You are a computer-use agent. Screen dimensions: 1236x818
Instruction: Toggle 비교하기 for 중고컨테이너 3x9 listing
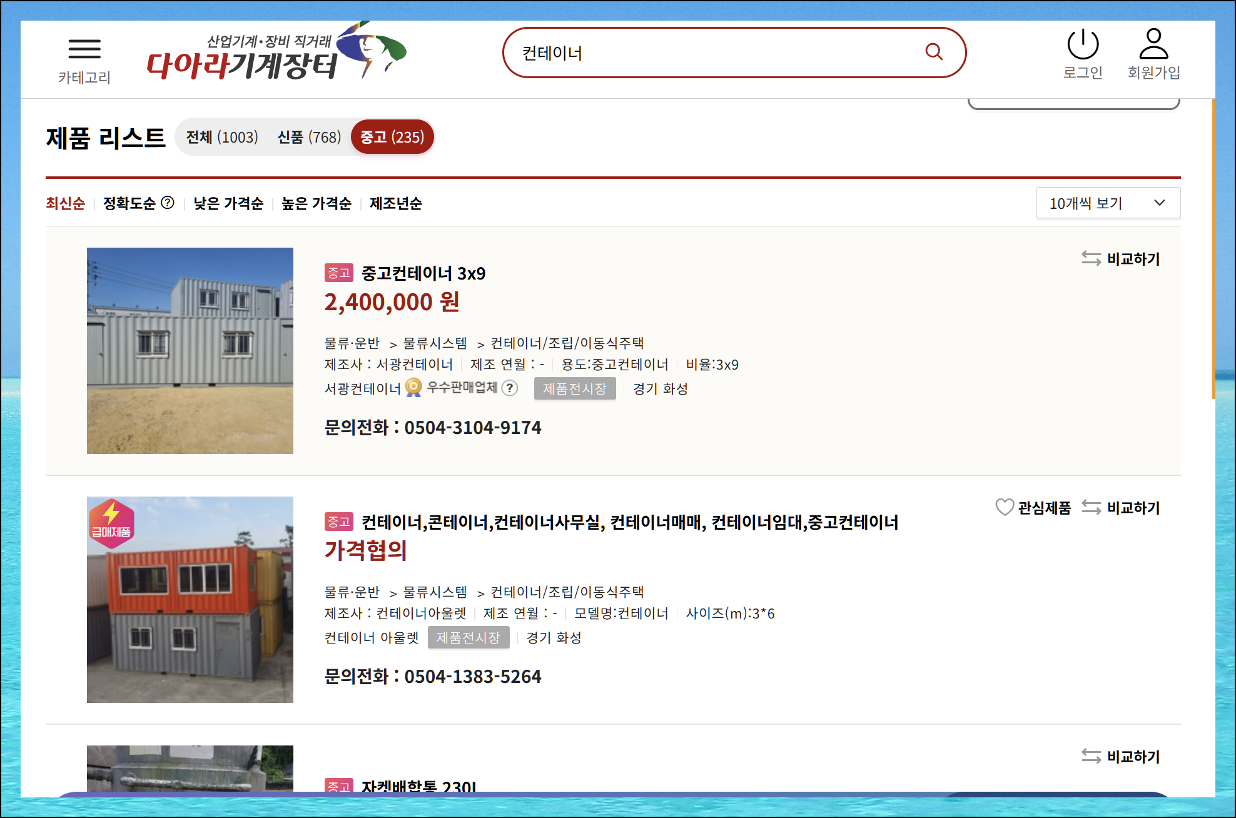point(1121,258)
